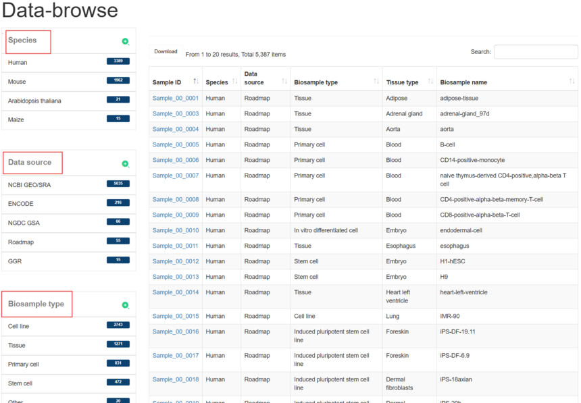
Task: Sort table by Species column arrows
Action: point(235,82)
